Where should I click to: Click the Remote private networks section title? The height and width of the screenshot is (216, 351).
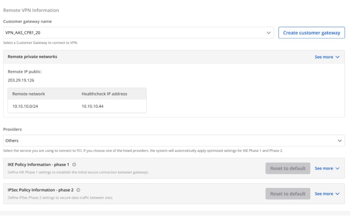[33, 57]
